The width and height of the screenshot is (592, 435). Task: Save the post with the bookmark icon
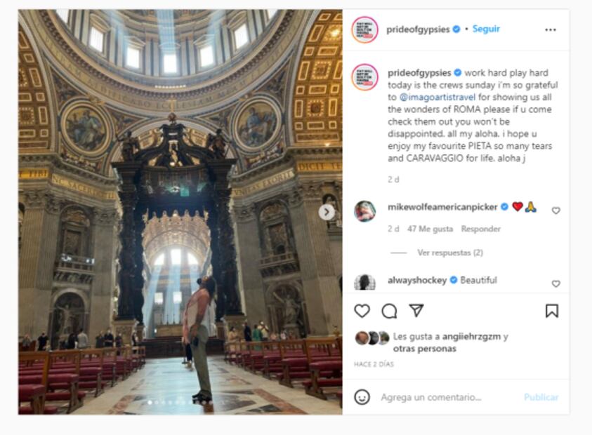551,312
